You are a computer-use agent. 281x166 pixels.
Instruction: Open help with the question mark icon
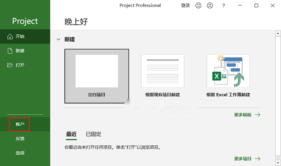tap(224, 6)
